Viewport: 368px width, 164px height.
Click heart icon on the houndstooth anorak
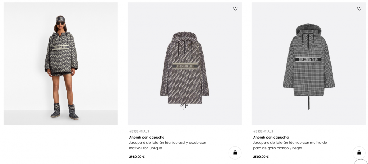(x=359, y=8)
